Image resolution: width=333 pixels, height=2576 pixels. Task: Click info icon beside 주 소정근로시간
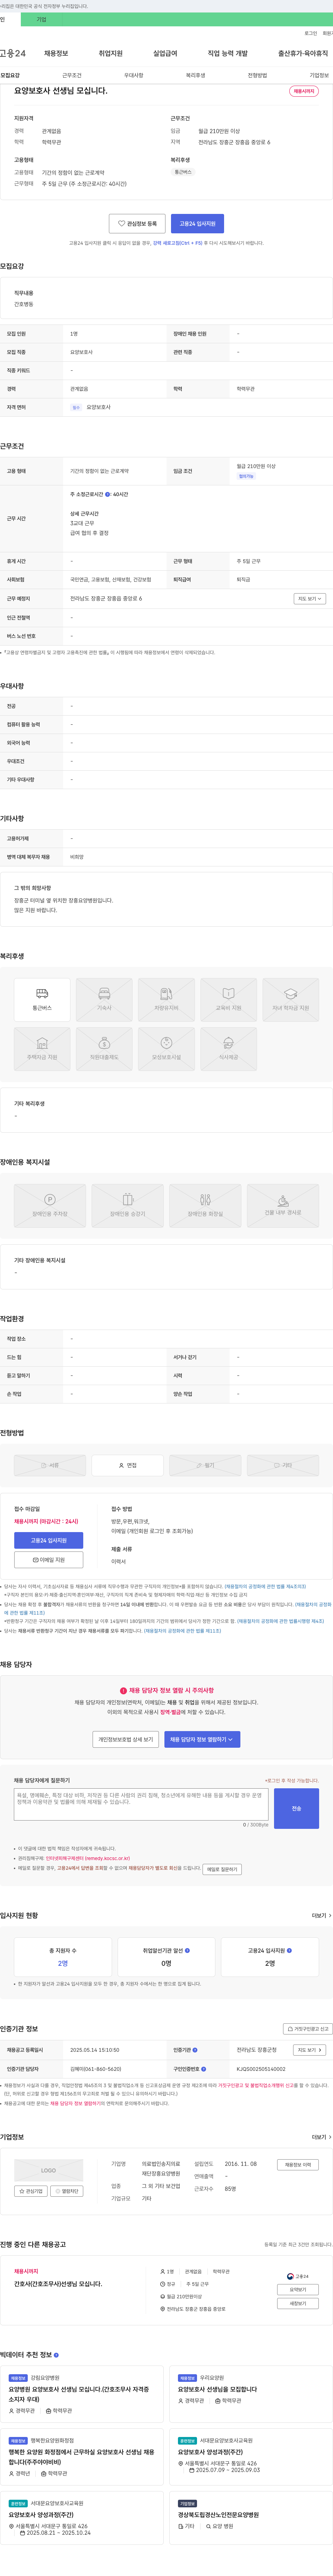(108, 494)
